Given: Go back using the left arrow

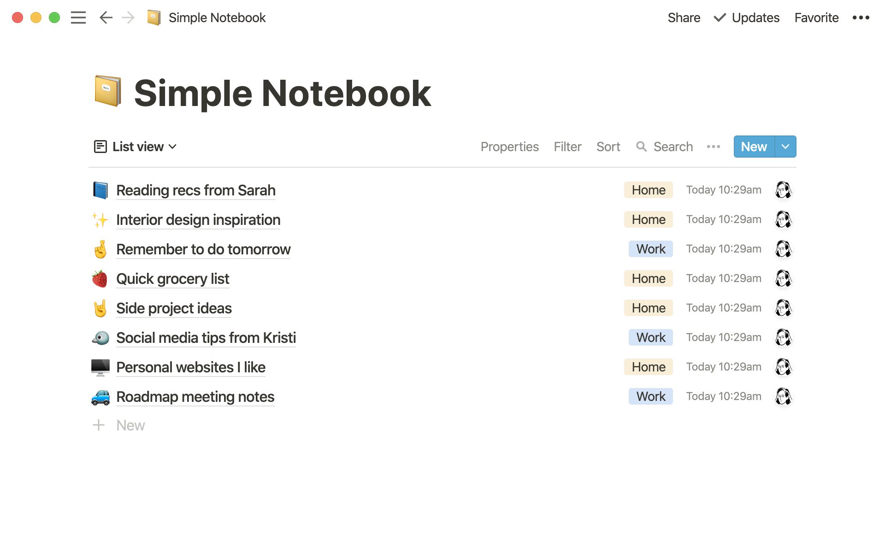Looking at the screenshot, I should point(106,18).
